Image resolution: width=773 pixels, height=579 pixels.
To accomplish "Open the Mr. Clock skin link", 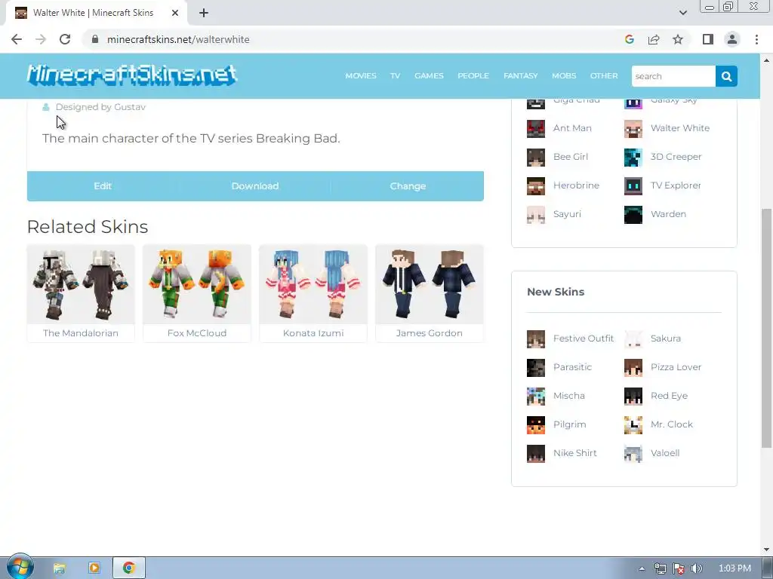I will click(671, 424).
